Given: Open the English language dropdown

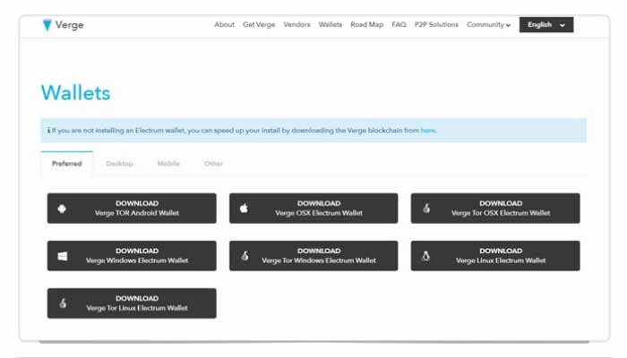Looking at the screenshot, I should [546, 25].
